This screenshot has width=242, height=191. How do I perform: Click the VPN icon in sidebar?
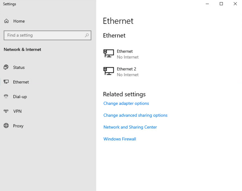coord(6,111)
